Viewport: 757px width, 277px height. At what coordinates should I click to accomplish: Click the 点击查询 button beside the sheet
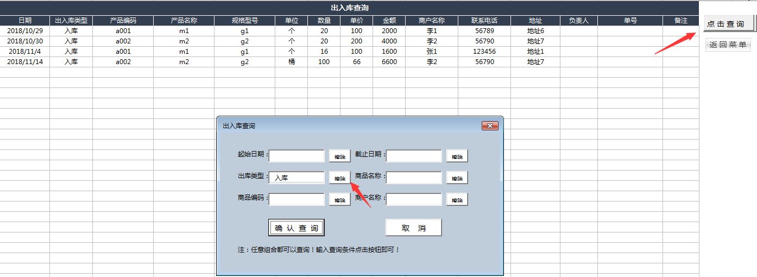(729, 24)
